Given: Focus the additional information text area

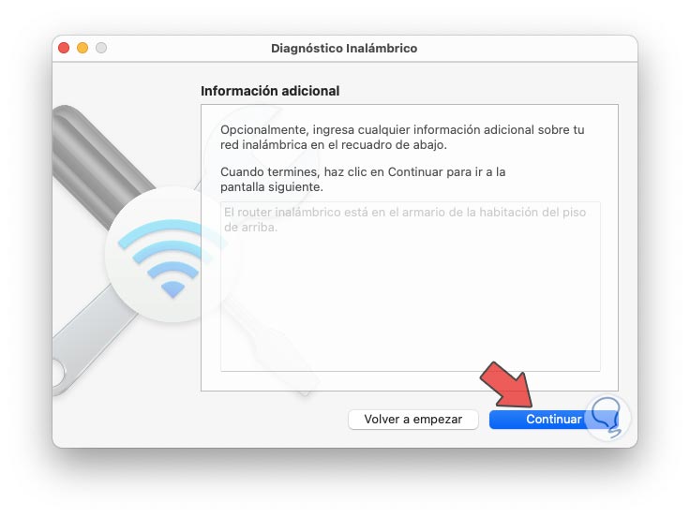Looking at the screenshot, I should coord(410,287).
